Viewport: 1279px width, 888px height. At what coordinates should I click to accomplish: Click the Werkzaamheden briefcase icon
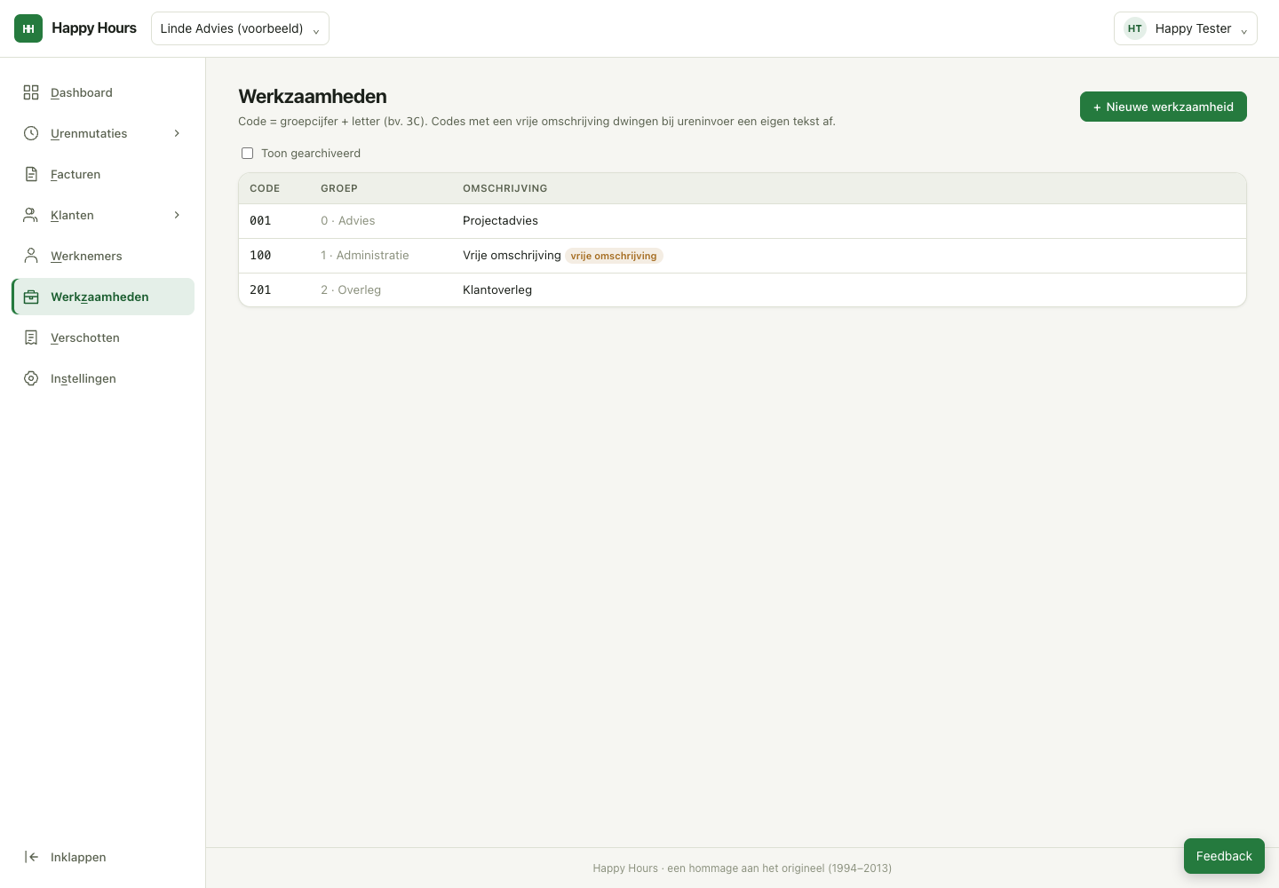[31, 297]
